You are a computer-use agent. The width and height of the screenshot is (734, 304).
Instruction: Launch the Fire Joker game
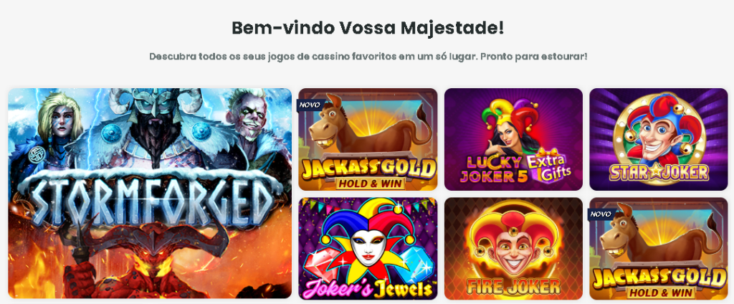point(513,248)
